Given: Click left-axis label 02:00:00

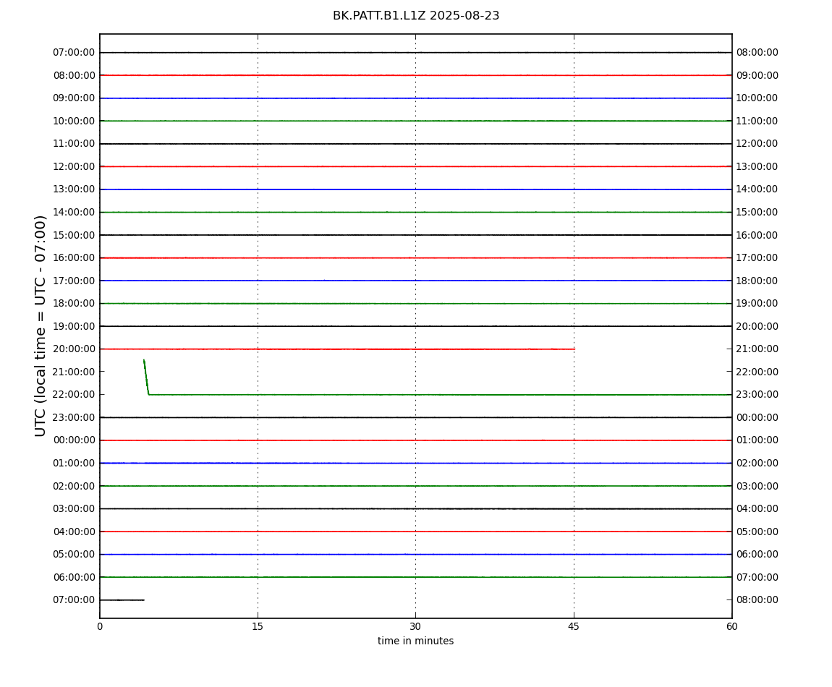Looking at the screenshot, I should pyautogui.click(x=74, y=486).
